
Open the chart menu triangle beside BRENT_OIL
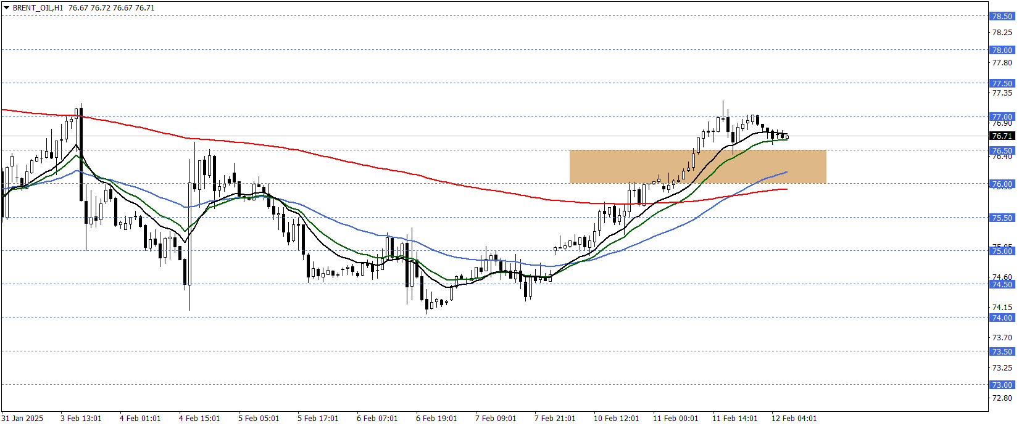tap(6, 8)
